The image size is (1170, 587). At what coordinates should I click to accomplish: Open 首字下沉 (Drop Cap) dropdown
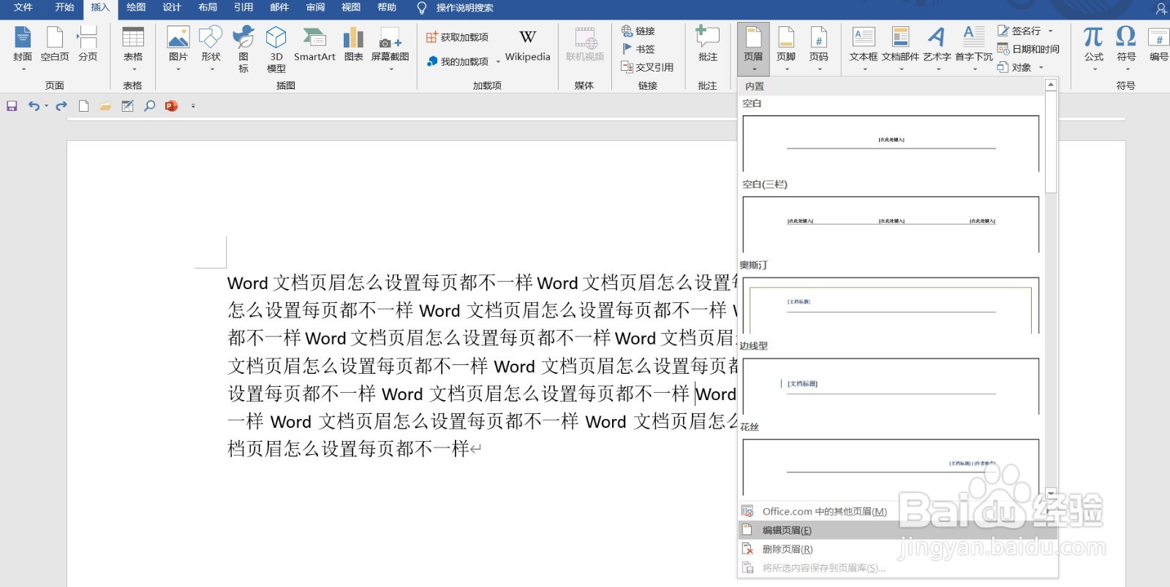tap(974, 47)
